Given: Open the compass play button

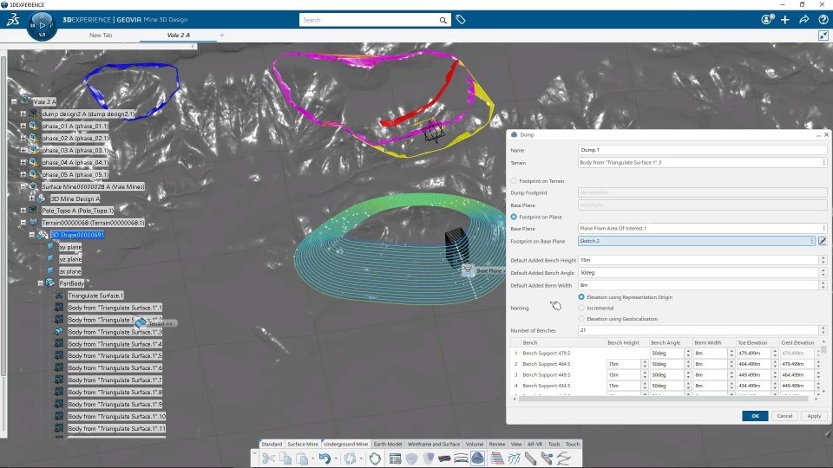Looking at the screenshot, I should [42, 25].
